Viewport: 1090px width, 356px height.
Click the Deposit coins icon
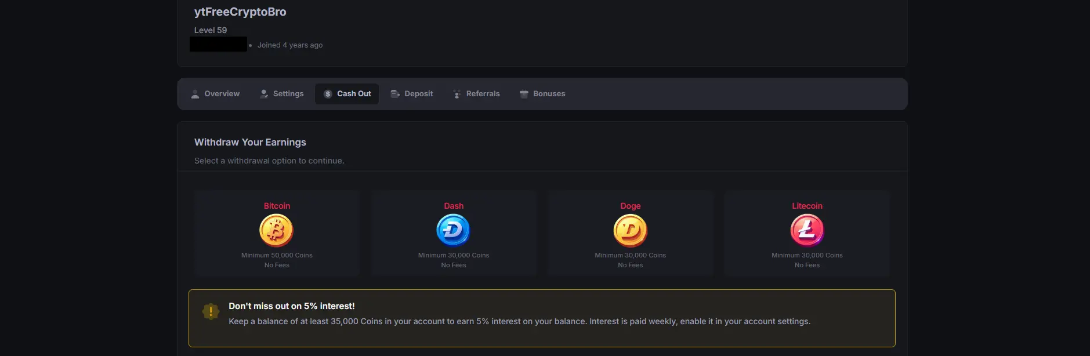(x=395, y=94)
